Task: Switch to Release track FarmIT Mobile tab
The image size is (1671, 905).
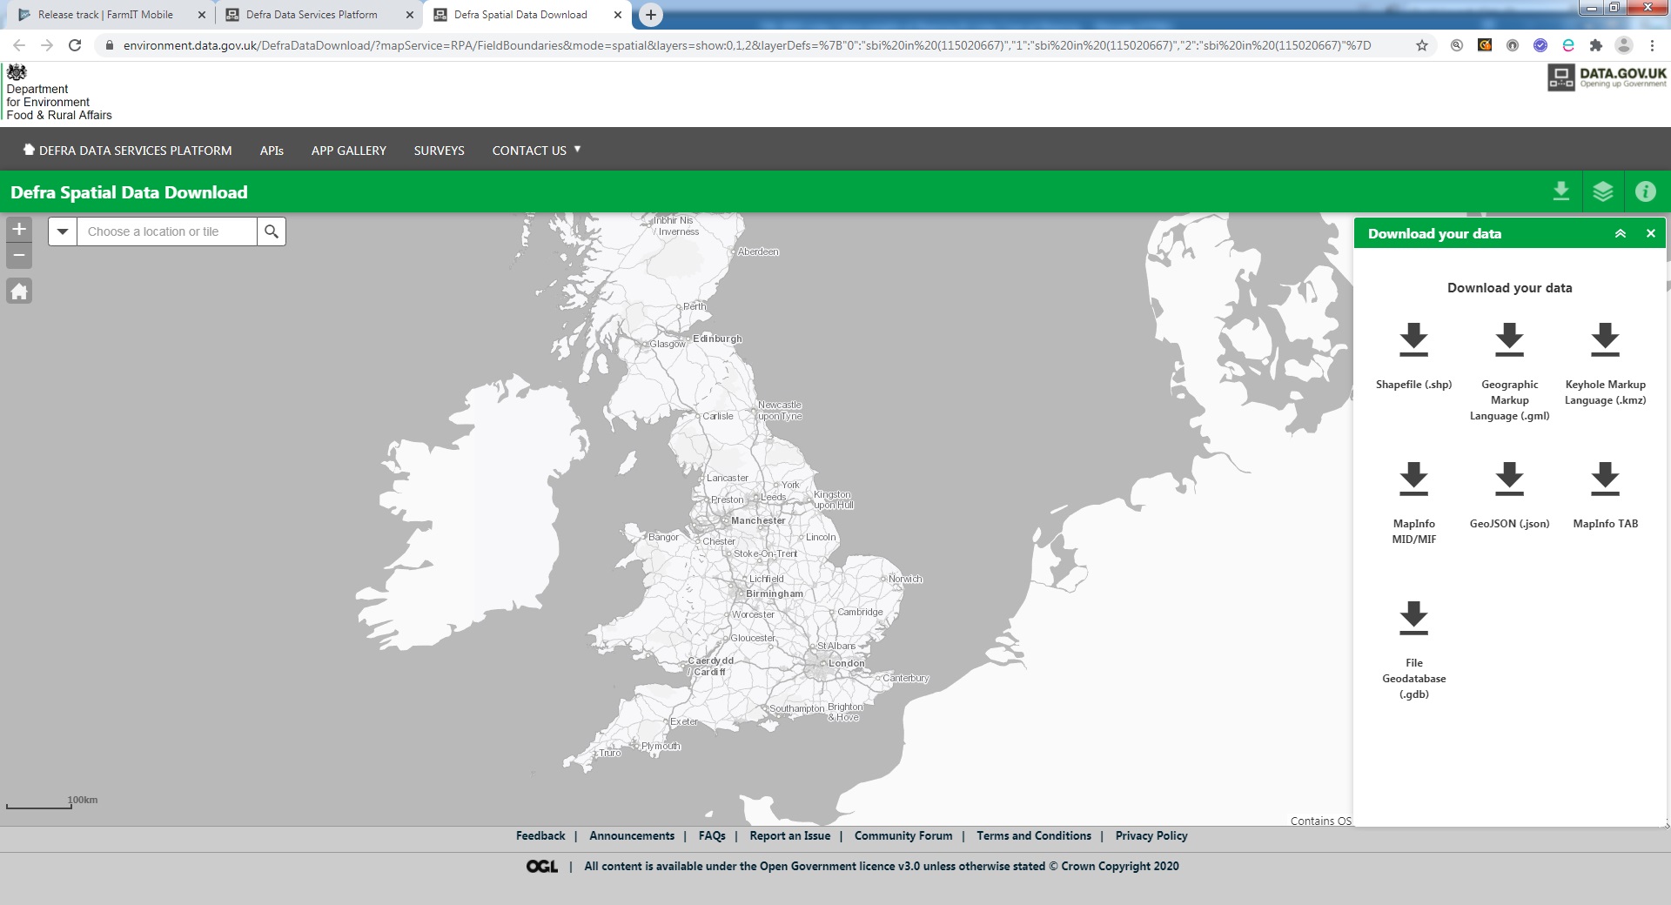Action: click(105, 15)
